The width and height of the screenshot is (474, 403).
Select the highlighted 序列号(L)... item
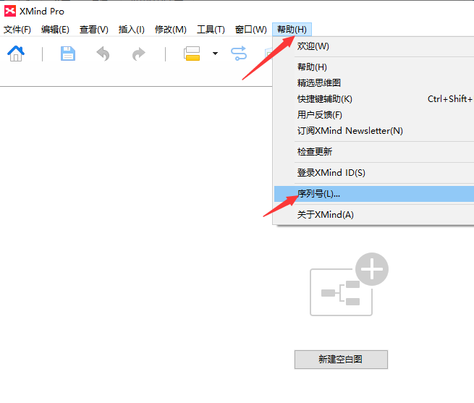pyautogui.click(x=374, y=194)
